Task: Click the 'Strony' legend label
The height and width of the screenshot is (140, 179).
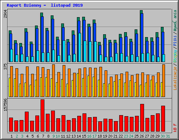Action: pos(175,56)
